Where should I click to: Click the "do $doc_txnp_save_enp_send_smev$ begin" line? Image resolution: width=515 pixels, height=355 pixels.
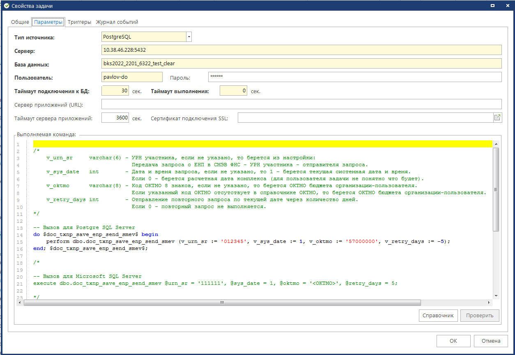tap(96, 234)
